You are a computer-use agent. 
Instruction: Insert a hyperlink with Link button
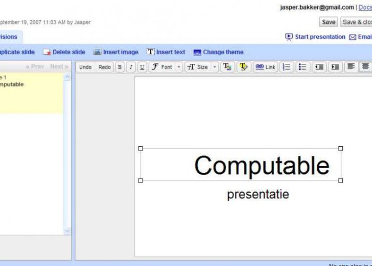[265, 67]
